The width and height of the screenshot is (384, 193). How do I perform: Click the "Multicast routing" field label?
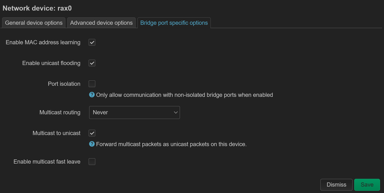[x=60, y=112]
